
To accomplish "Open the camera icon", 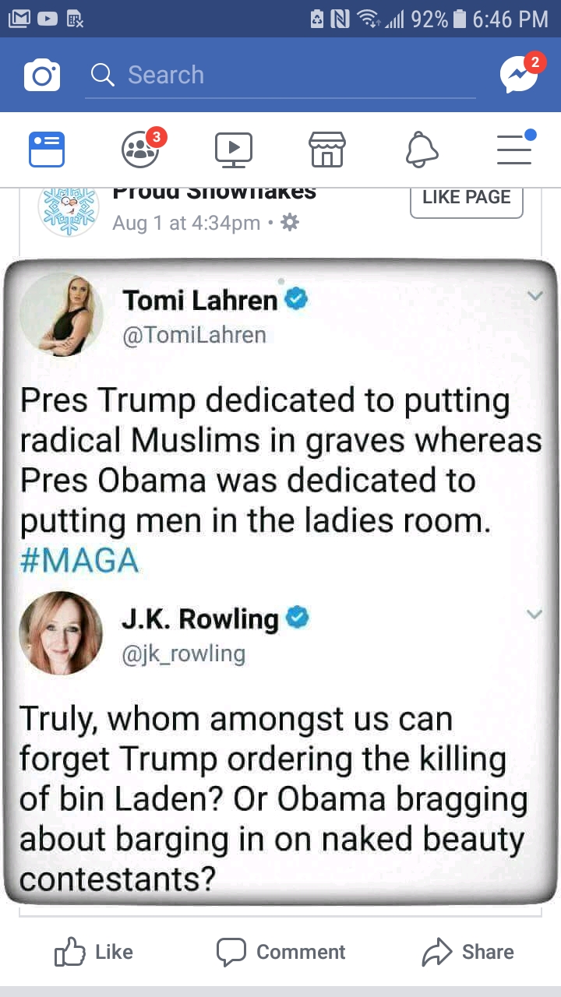I will pos(42,75).
